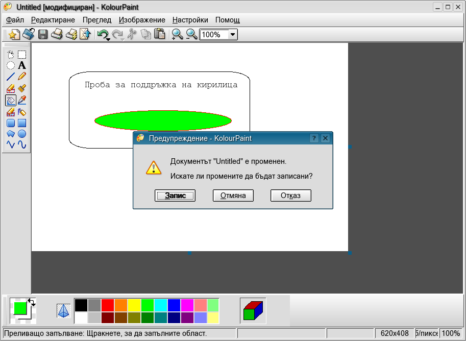Click the Print icon in toolbar
466x341 pixels.
[57, 35]
